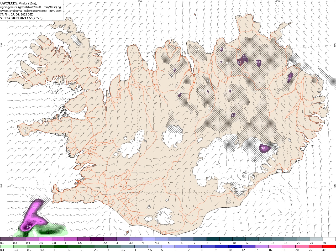Click the '20W' longitude label
336x252 pixels.
[x=140, y=1]
